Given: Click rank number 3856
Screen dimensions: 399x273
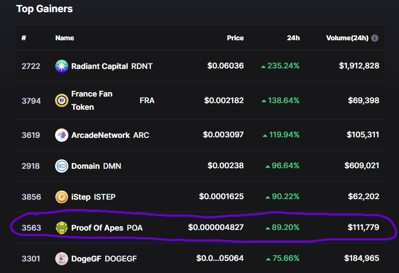Looking at the screenshot, I should 31,197.
